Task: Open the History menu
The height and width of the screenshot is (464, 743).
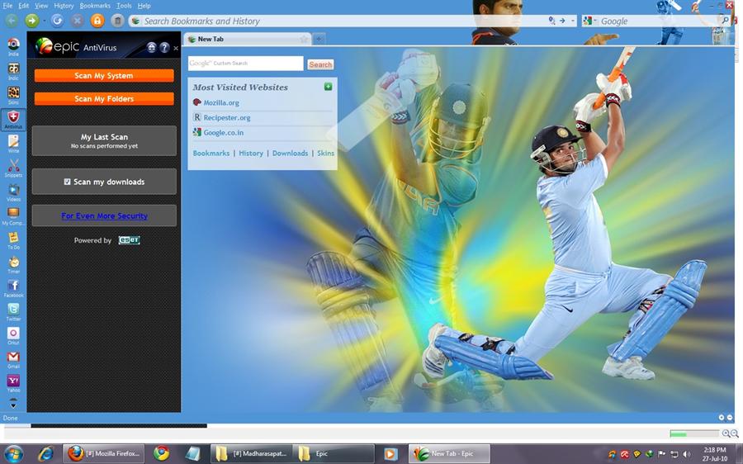Action: (64, 6)
